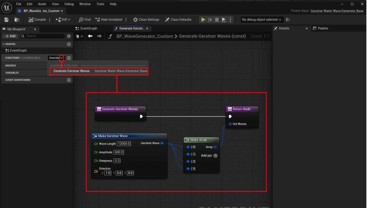Click the Stop simulation square icon
The width and height of the screenshot is (367, 208).
pyautogui.click(x=217, y=20)
